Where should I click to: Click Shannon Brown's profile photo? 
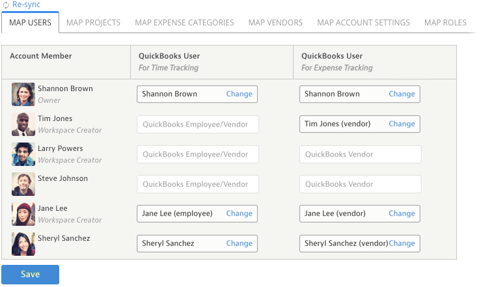coord(23,94)
